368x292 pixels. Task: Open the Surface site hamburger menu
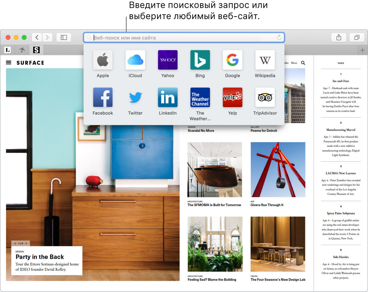tap(9, 62)
